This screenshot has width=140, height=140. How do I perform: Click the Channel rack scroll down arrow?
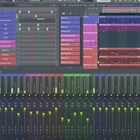pos(57,64)
